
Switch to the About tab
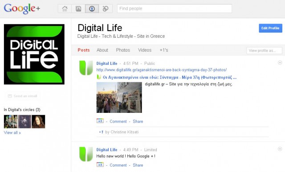coord(102,50)
